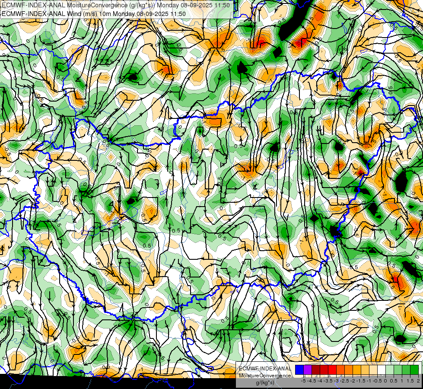Pick the lightest green legend swatch
The width and height of the screenshot is (423, 389).
[x=390, y=370]
